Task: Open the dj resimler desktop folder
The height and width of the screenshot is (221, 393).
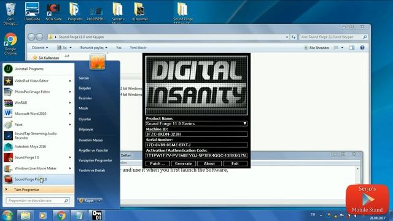Action: tap(139, 12)
